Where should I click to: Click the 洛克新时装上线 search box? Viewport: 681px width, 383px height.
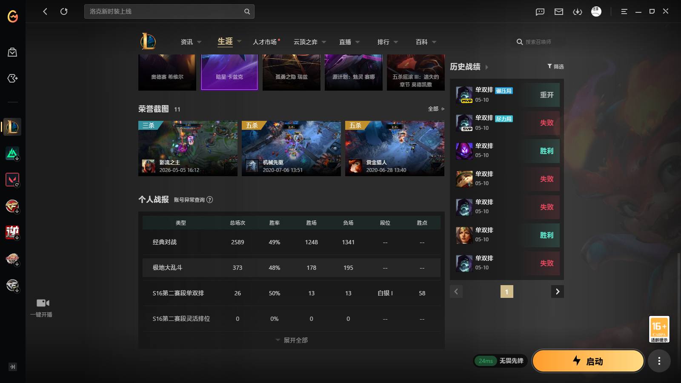pos(169,11)
